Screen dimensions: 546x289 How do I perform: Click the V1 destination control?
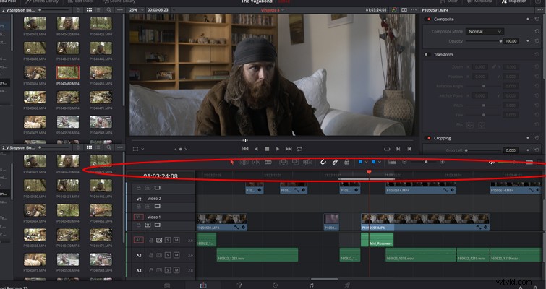click(x=139, y=217)
